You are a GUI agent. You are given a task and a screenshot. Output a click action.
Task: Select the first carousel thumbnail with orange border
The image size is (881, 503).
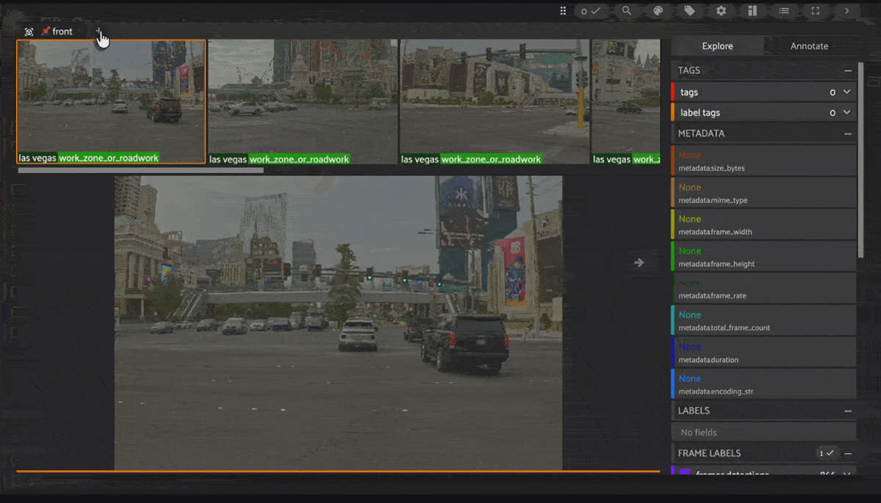(x=111, y=101)
